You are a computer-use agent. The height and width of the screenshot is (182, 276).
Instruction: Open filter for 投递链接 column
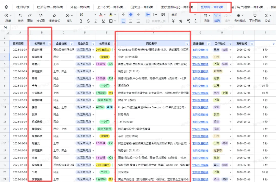209,44
